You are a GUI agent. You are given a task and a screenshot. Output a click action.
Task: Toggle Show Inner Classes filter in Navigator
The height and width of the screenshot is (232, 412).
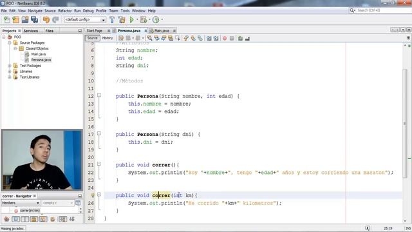coord(43,219)
